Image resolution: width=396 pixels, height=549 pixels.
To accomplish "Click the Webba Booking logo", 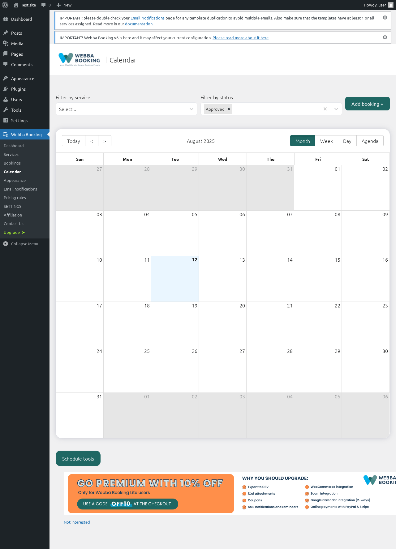I will click(x=79, y=59).
